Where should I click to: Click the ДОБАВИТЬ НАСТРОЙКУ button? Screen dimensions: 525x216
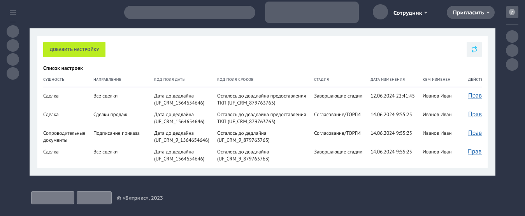(74, 50)
